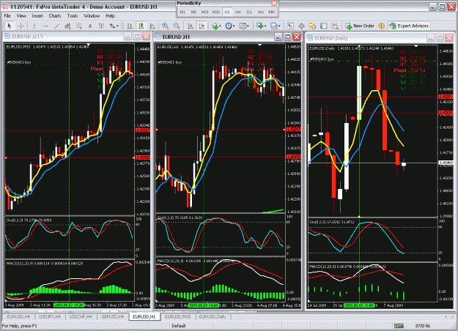Choose the Fibonacci retracement tool

click(x=79, y=26)
